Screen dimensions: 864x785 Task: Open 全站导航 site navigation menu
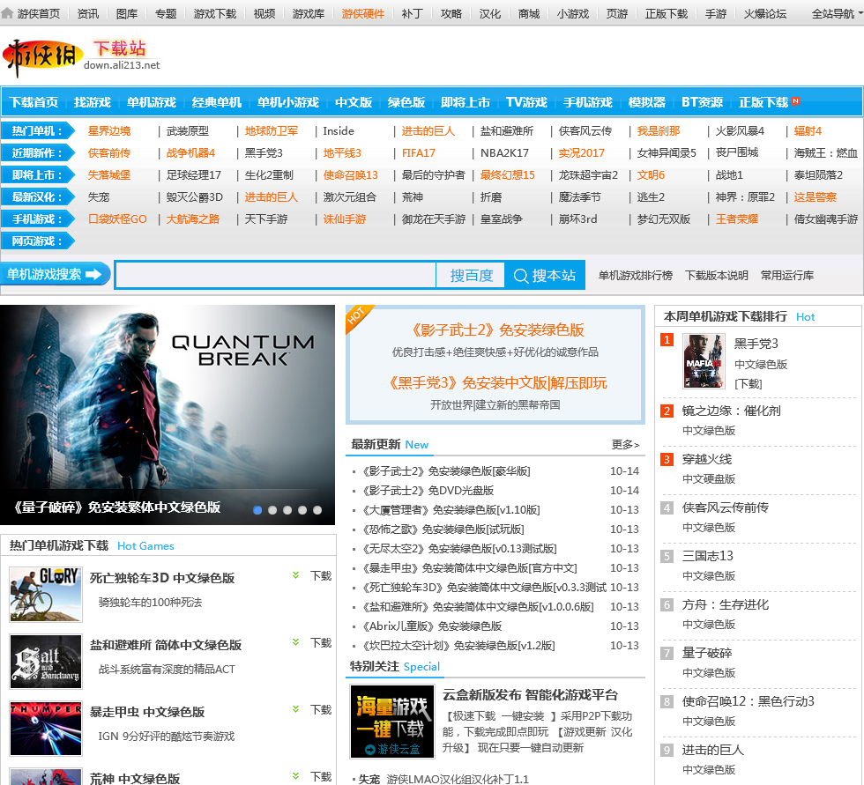pos(836,13)
